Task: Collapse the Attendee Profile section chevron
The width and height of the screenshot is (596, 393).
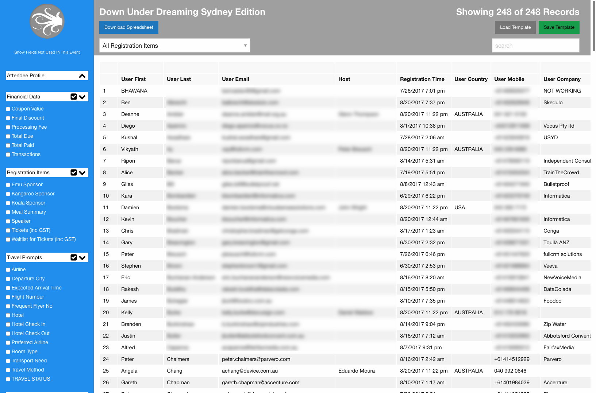Action: [82, 76]
